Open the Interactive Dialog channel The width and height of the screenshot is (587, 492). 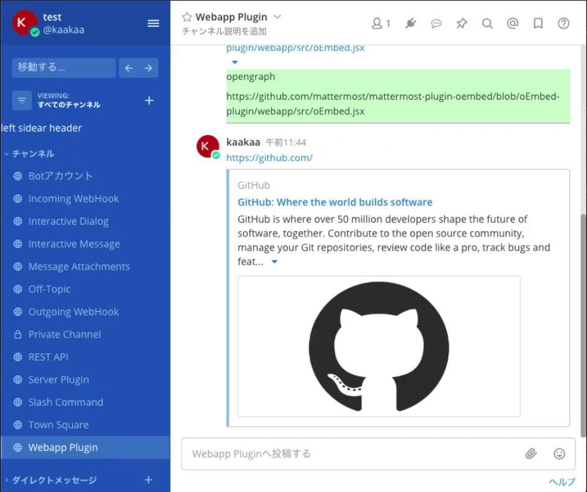[x=86, y=221]
